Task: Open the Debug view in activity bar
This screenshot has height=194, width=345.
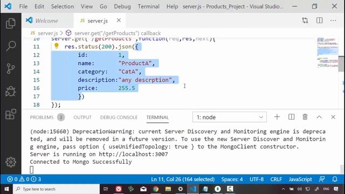Action: coord(11,91)
